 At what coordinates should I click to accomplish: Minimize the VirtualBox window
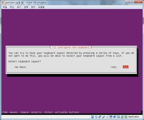(x=127, y=2)
